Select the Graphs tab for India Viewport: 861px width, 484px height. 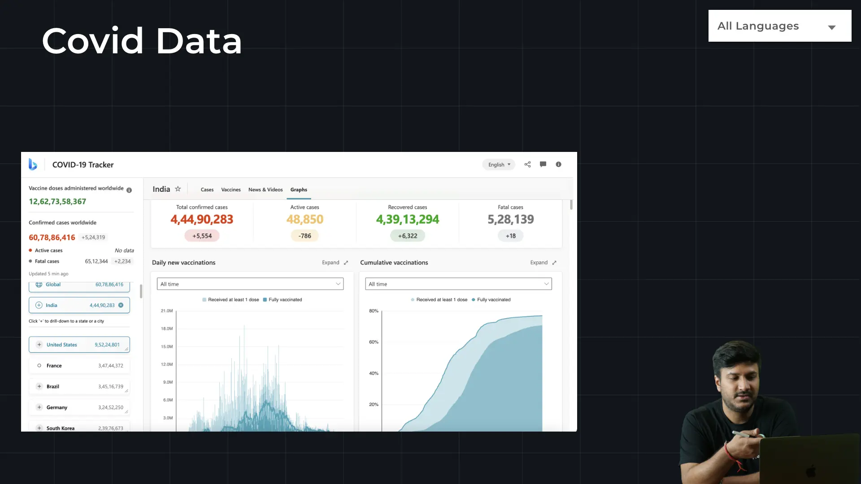coord(299,189)
